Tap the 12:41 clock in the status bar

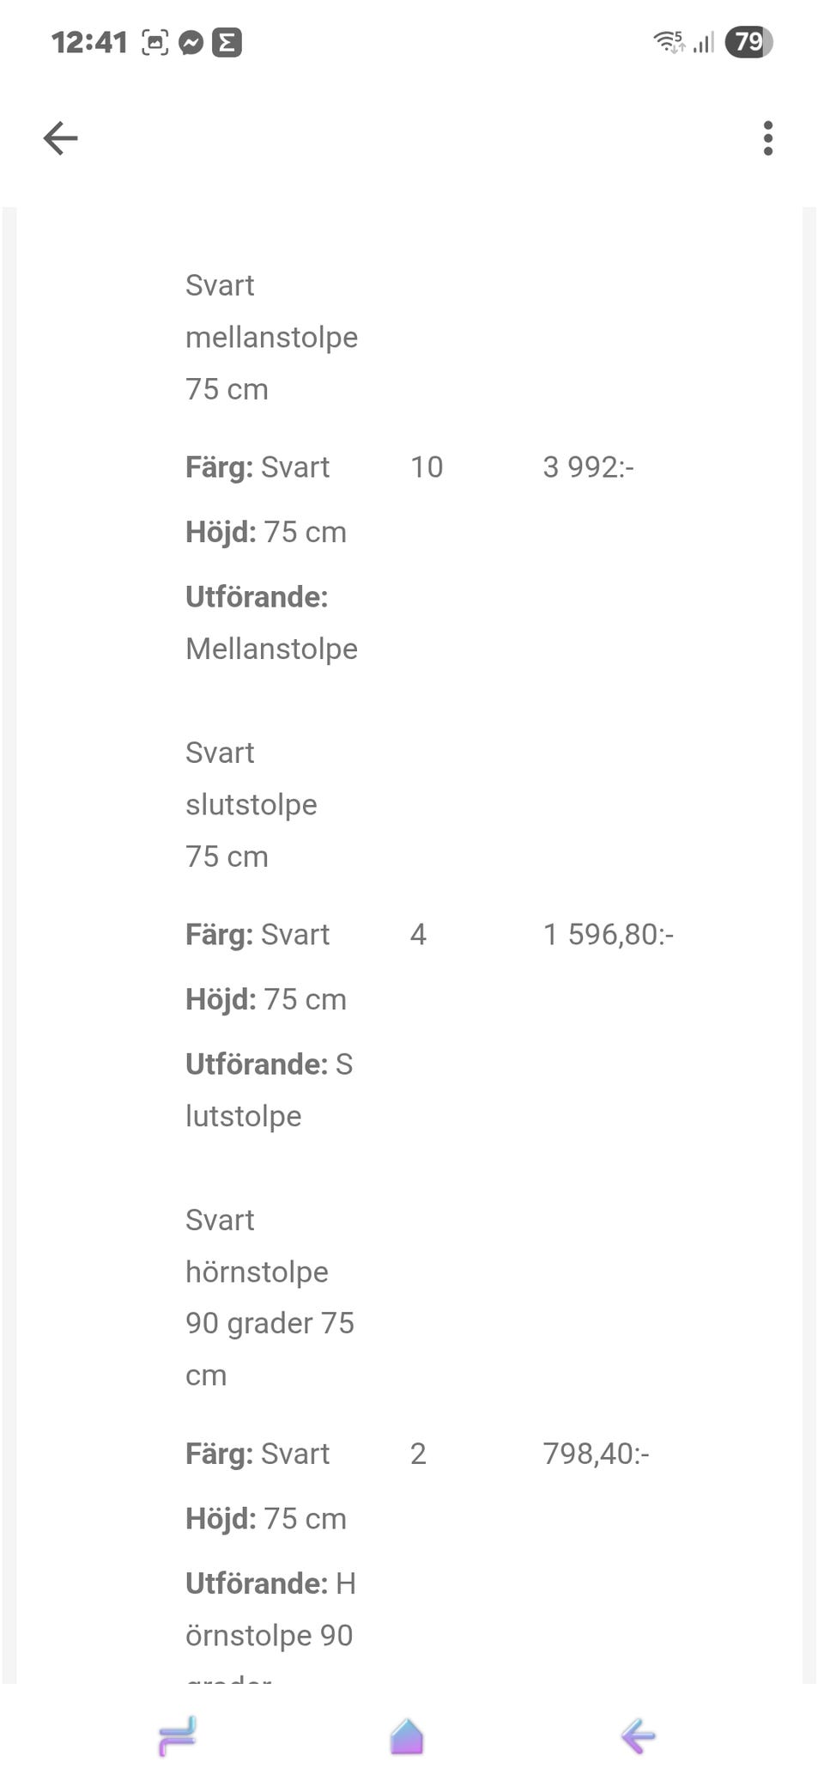[x=89, y=42]
